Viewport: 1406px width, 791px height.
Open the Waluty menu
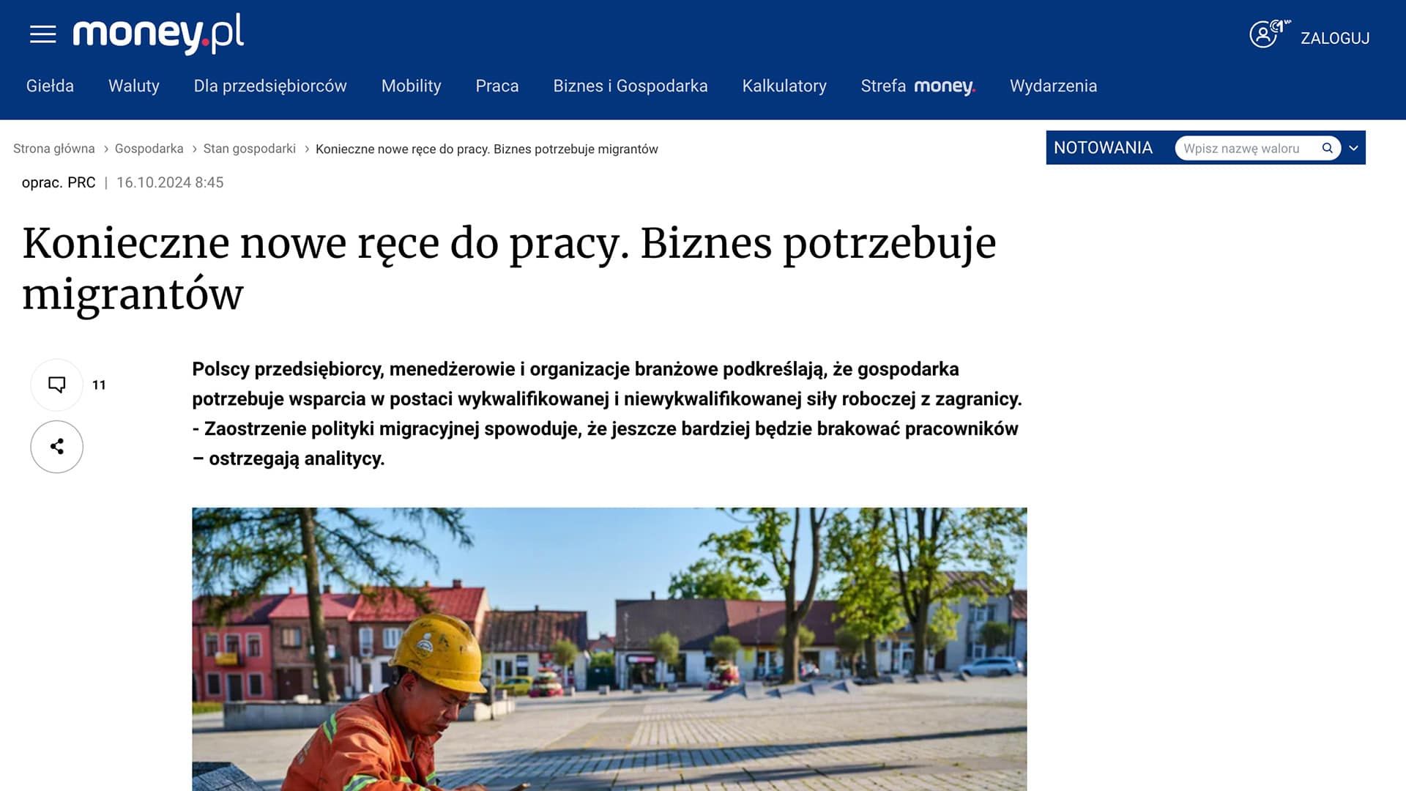[x=134, y=86]
